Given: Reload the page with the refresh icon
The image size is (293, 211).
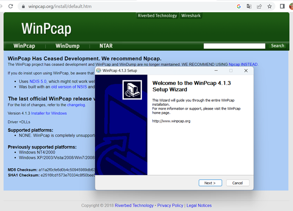Looking at the screenshot, I should (11, 6).
